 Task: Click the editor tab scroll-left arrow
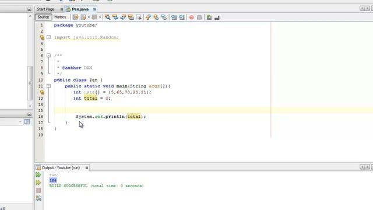(x=362, y=9)
